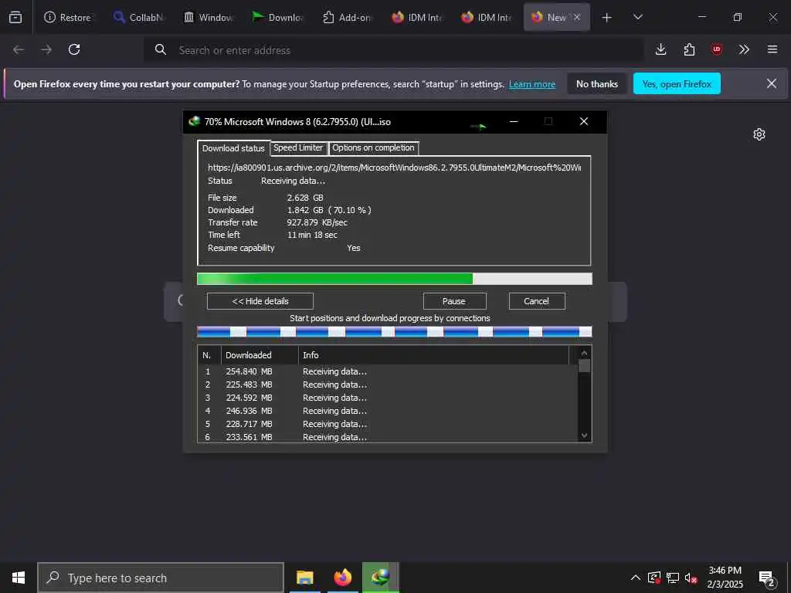This screenshot has width=791, height=593.
Task: Select the Options on completion tab
Action: point(373,147)
